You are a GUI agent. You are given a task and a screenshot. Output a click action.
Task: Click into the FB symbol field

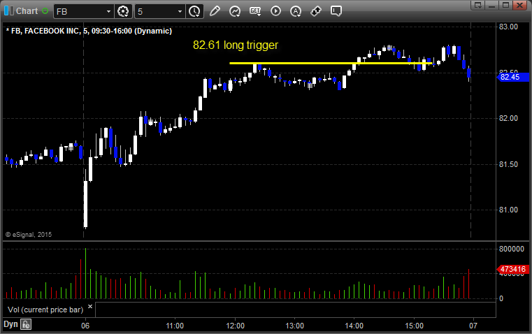click(80, 11)
